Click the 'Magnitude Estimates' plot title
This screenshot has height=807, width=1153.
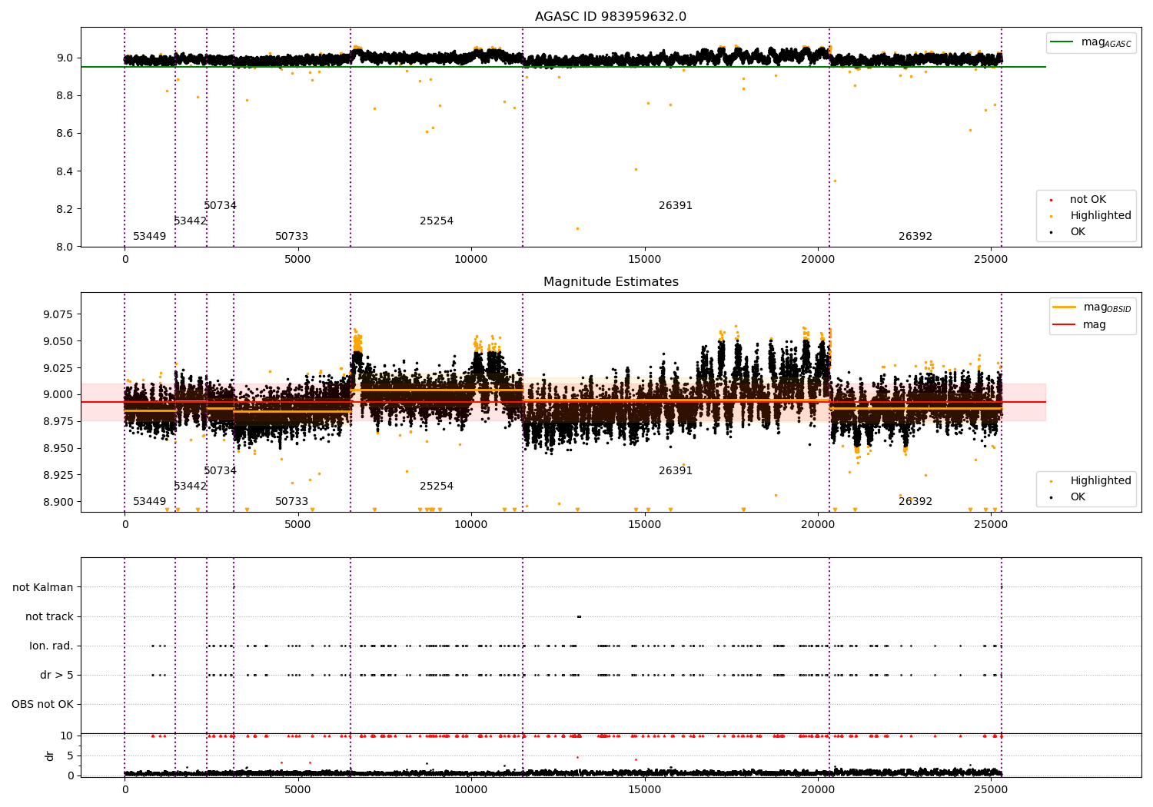pyautogui.click(x=611, y=282)
